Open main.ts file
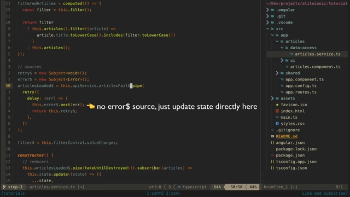This screenshot has height=197, width=350. click(289, 117)
